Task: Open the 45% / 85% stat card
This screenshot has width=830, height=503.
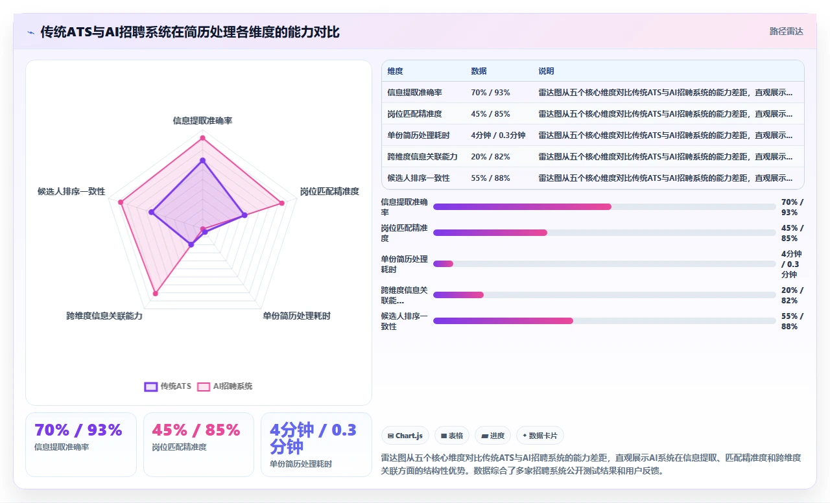Action: pos(198,445)
